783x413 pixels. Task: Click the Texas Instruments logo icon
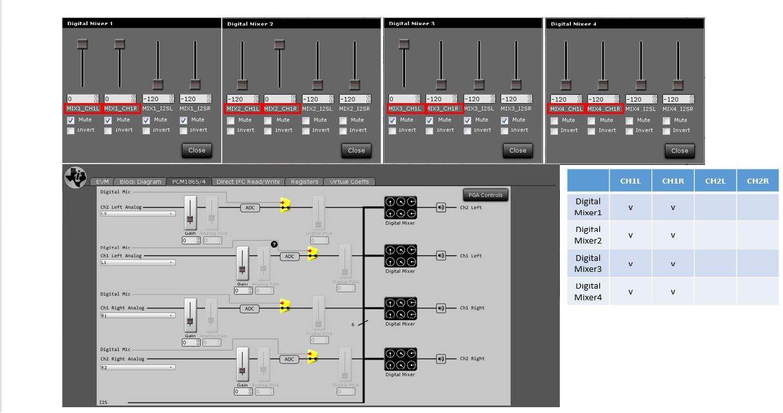point(76,177)
